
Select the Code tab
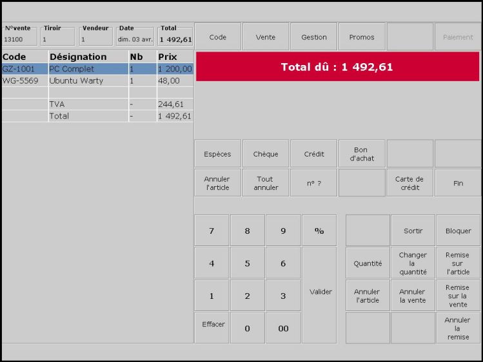coord(218,37)
